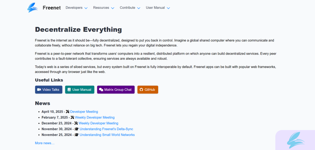Click the video camera icon on Video Talks
The width and height of the screenshot is (315, 150).
click(x=39, y=90)
